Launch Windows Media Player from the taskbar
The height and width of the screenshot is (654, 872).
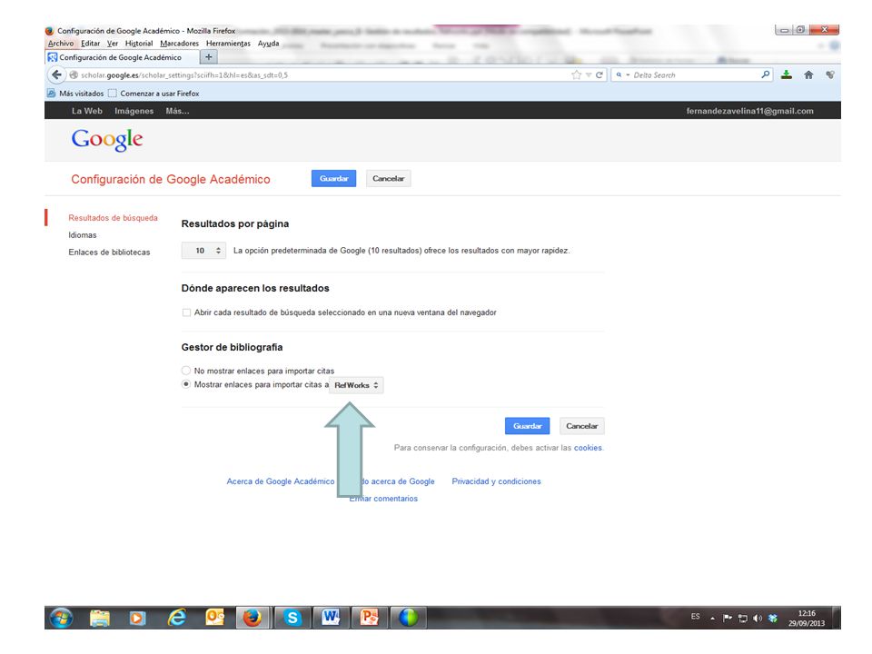(x=137, y=618)
